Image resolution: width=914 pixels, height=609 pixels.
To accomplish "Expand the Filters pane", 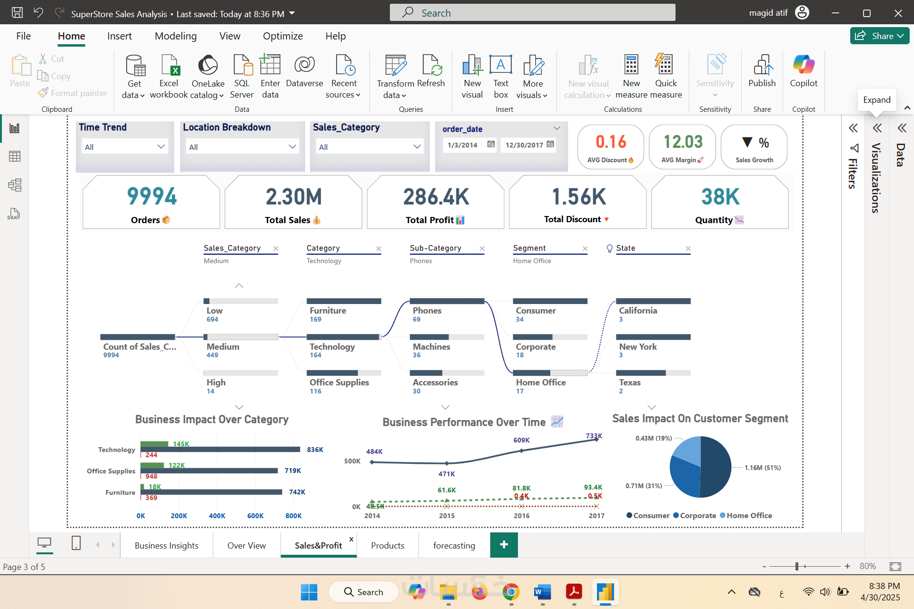I will point(853,128).
